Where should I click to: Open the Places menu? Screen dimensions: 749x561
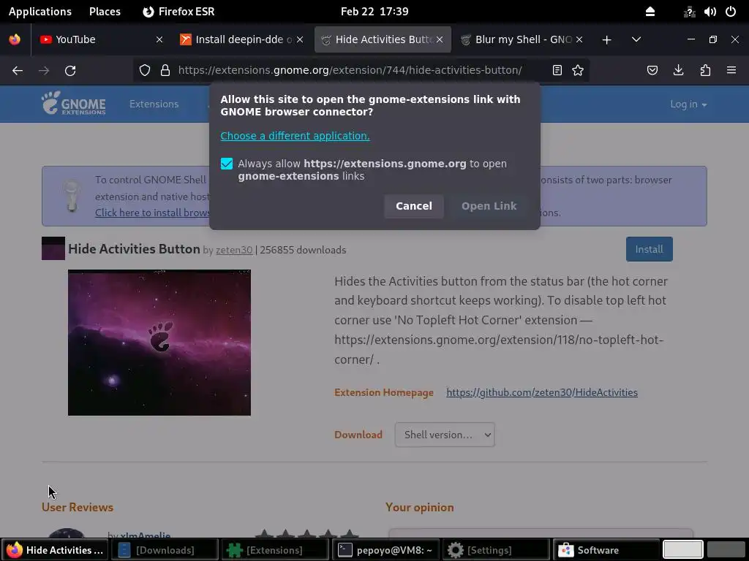pos(105,12)
